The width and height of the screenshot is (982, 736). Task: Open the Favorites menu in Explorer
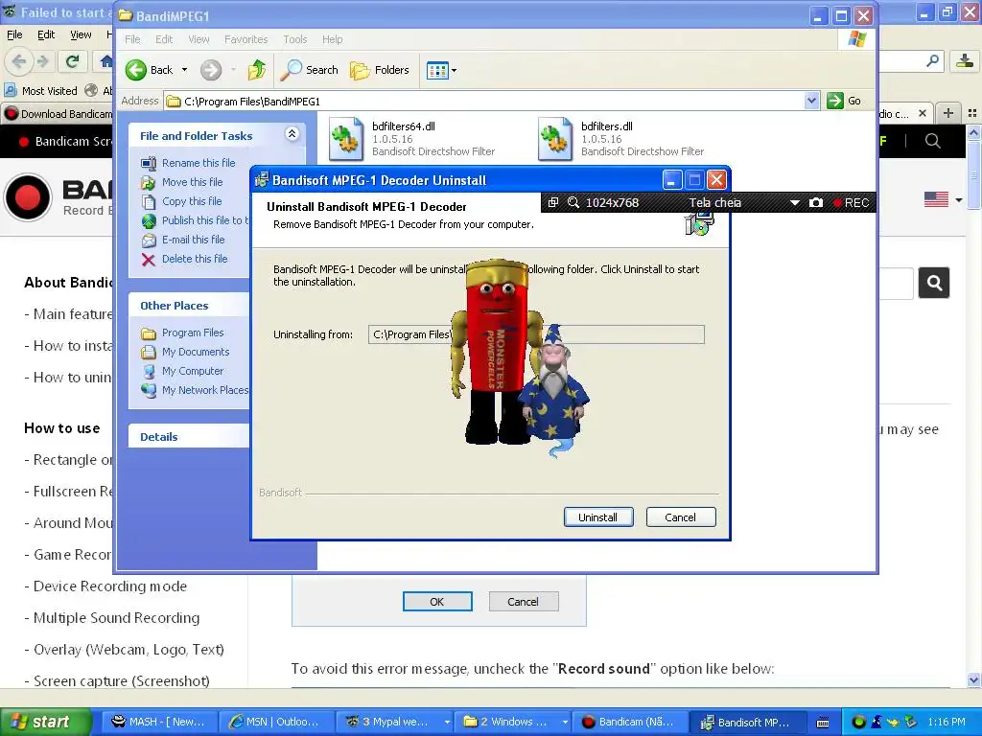[246, 39]
